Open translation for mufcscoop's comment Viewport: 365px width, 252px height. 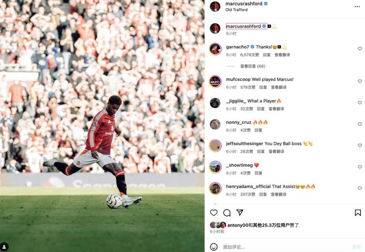point(279,87)
